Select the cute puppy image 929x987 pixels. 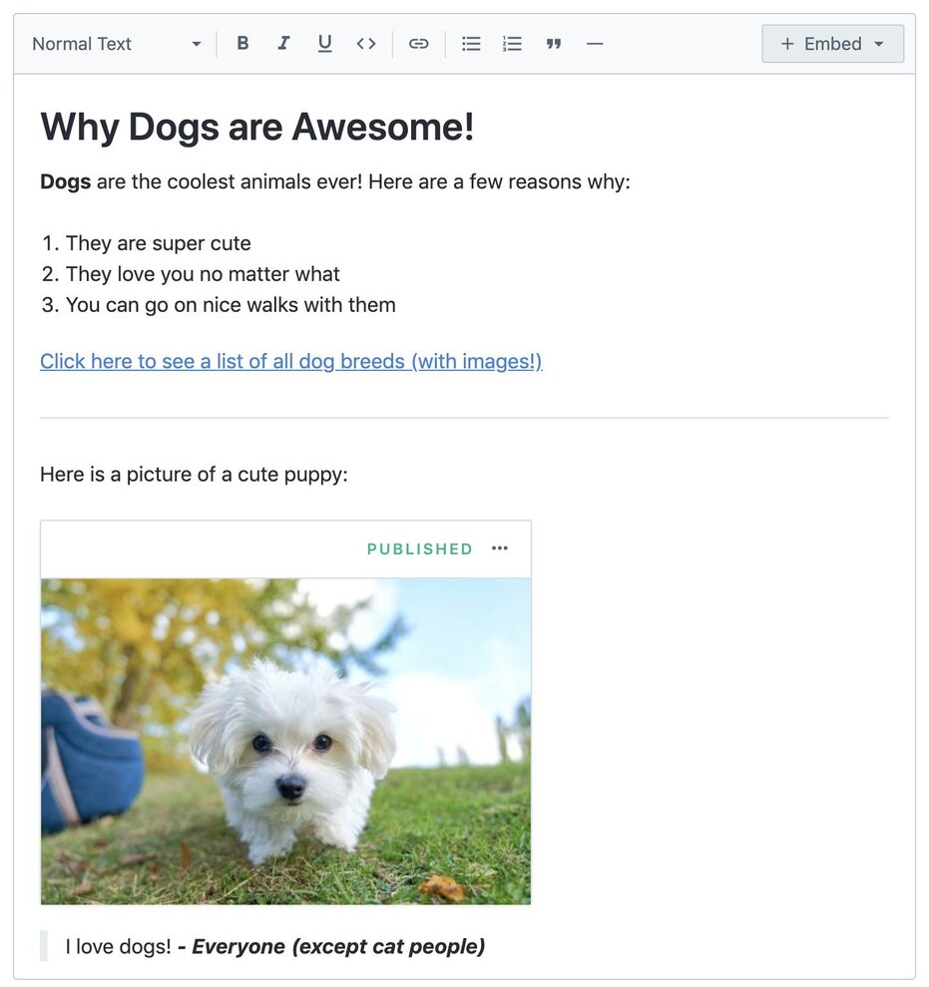285,741
